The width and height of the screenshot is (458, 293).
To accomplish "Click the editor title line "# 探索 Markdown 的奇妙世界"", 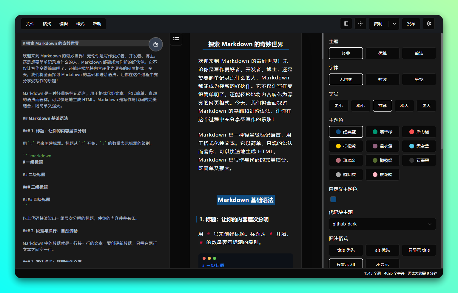I will pos(51,43).
